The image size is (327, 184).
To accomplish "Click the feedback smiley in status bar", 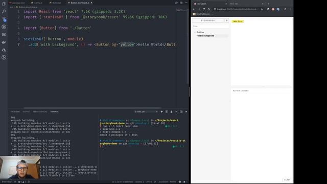I will [x=180, y=182].
